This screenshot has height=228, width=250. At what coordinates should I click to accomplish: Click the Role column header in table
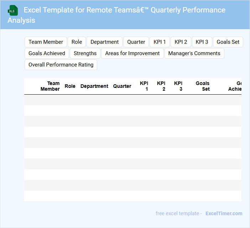coord(70,86)
